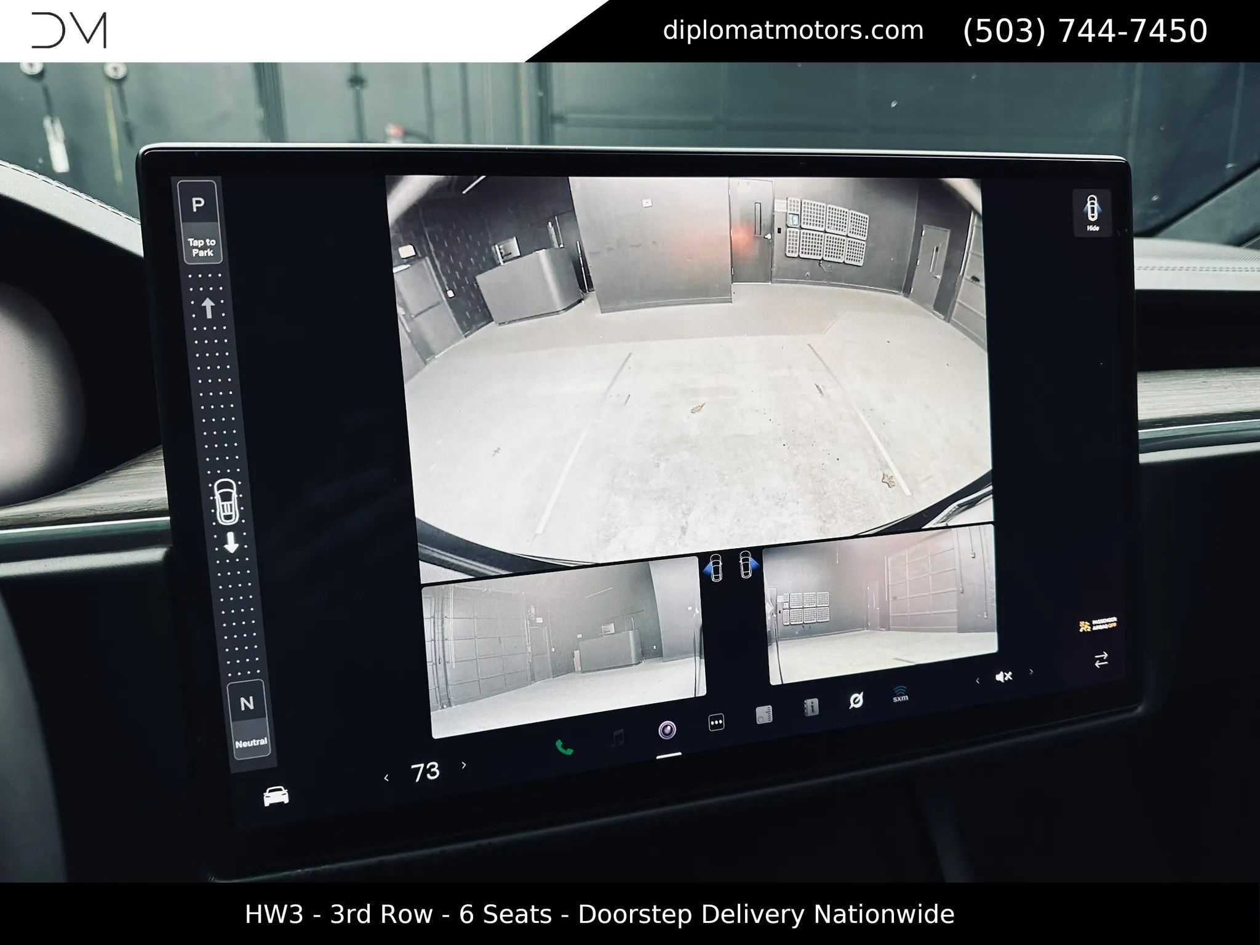Tap the swap arrows icon
The image size is (1260, 945).
tap(1101, 660)
